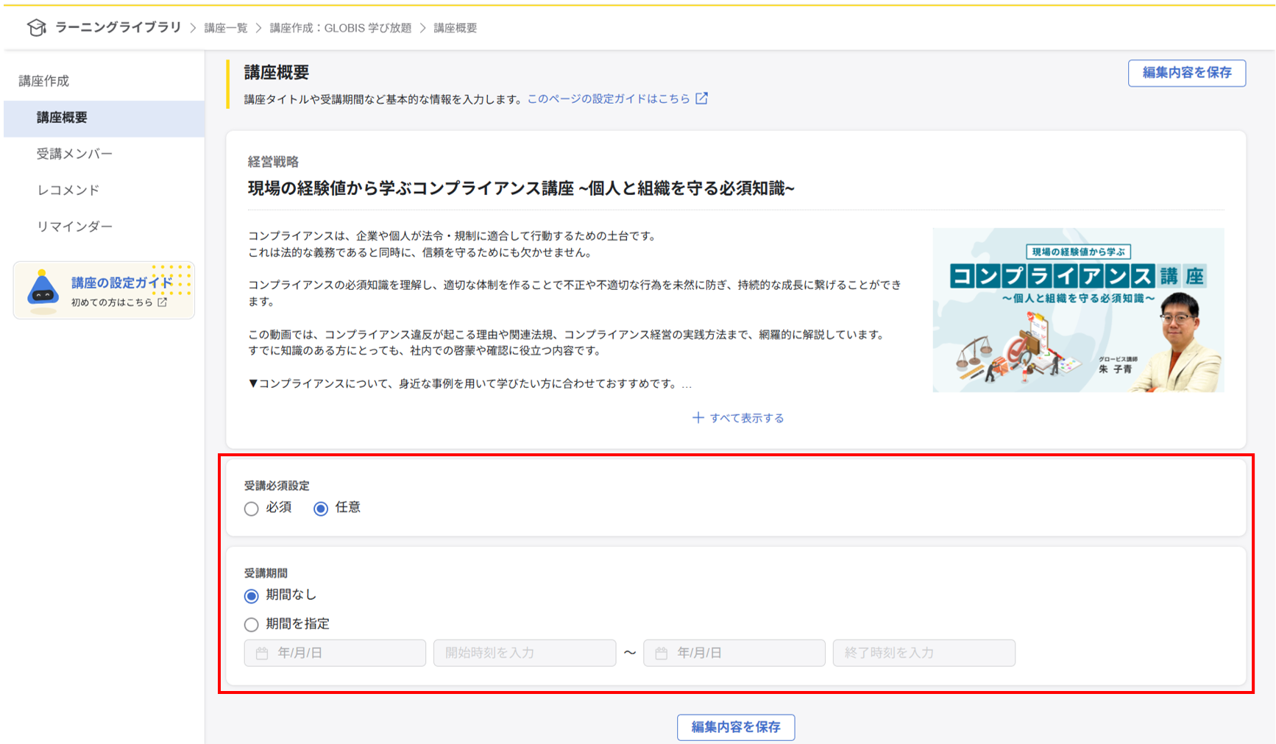Open the このページの設定ガイドはこちら link
The width and height of the screenshot is (1276, 744).
click(x=609, y=99)
